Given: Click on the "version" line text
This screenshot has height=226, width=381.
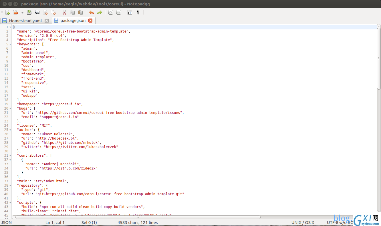Looking at the screenshot, I should [42, 36].
